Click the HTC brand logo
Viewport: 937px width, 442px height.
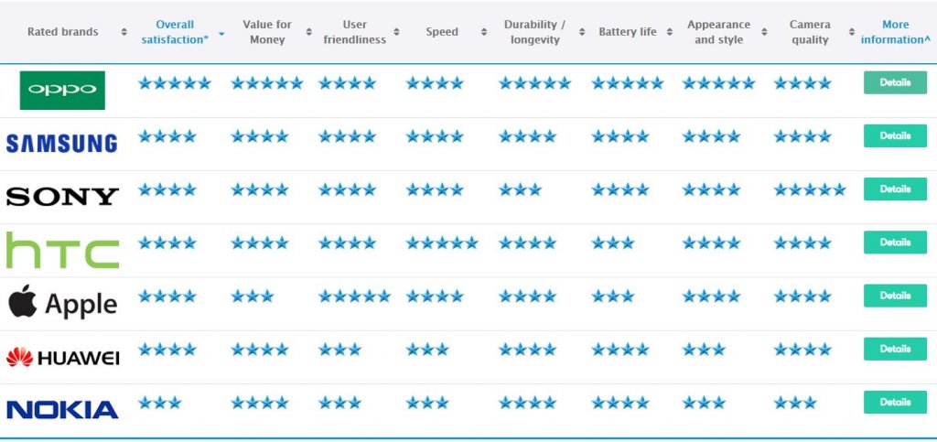62,250
